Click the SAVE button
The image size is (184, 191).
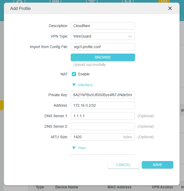158,165
